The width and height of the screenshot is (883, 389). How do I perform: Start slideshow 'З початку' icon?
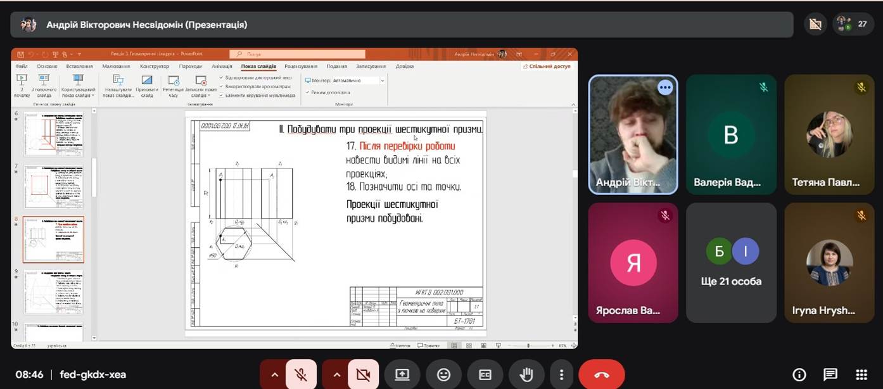(22, 80)
